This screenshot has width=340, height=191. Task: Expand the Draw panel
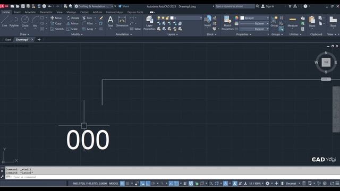pos(24,34)
